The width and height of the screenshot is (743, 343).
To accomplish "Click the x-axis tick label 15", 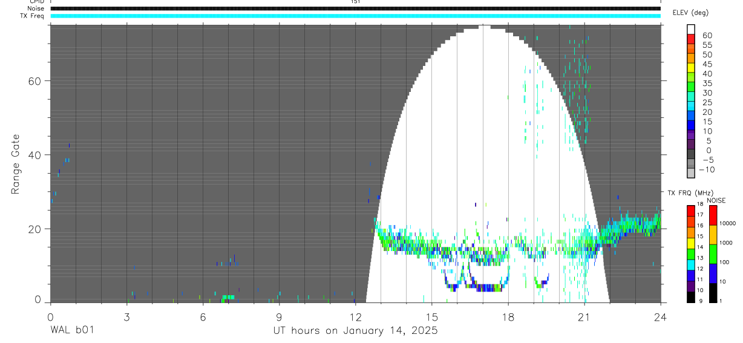I will pyautogui.click(x=431, y=316).
